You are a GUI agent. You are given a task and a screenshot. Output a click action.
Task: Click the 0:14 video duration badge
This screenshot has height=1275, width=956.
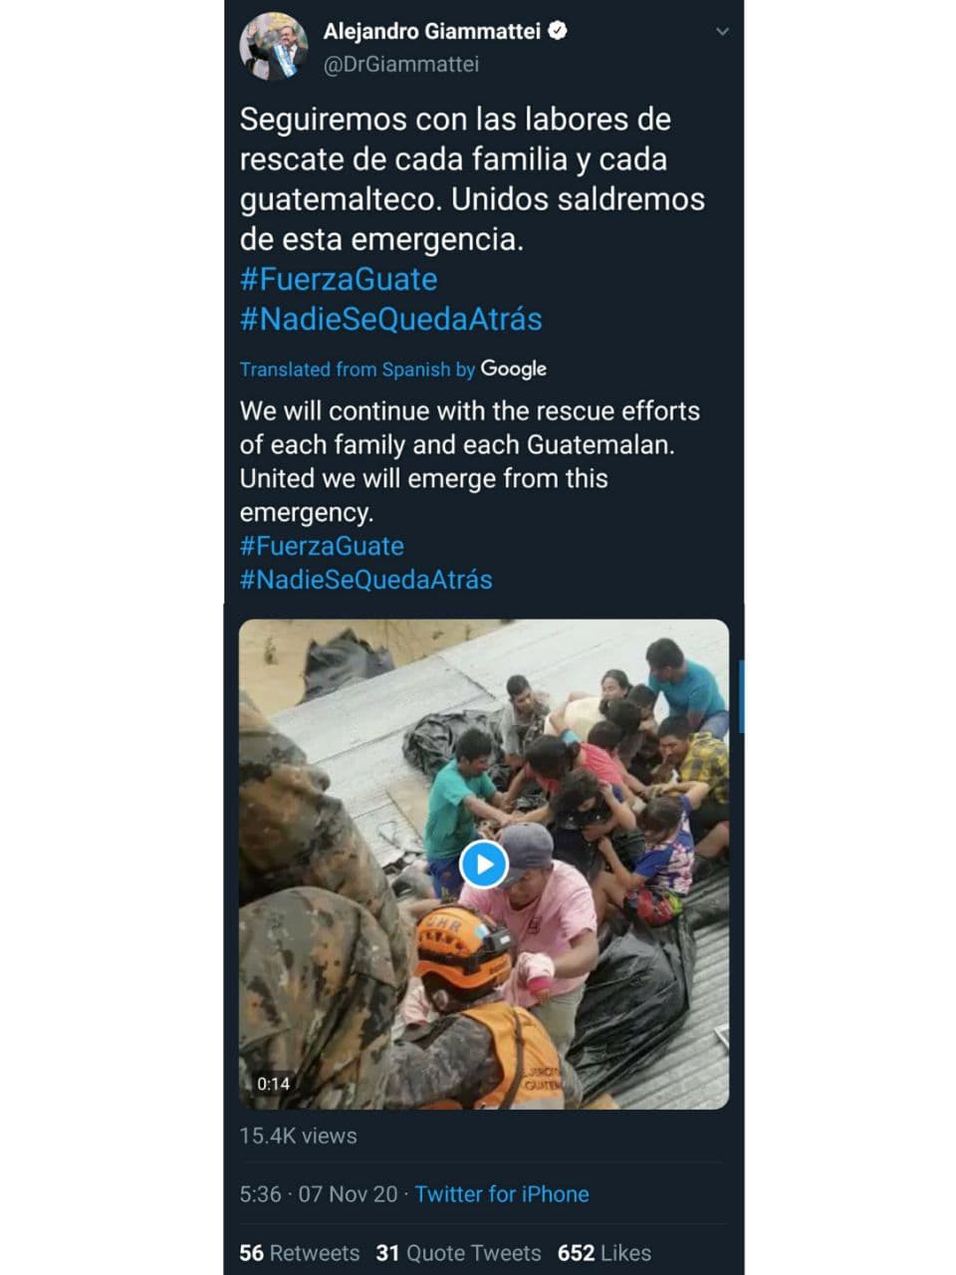273,1084
